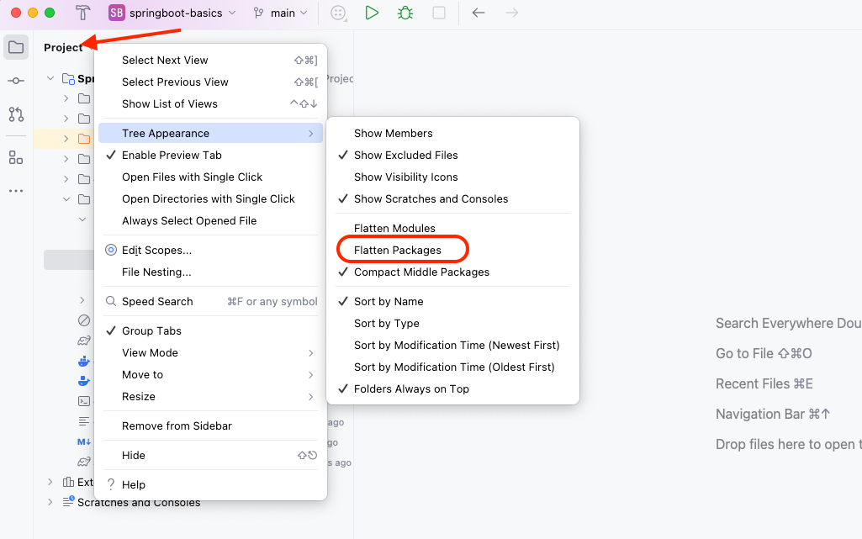Image resolution: width=862 pixels, height=539 pixels.
Task: Click Remove from Sidebar
Action: [x=177, y=425]
